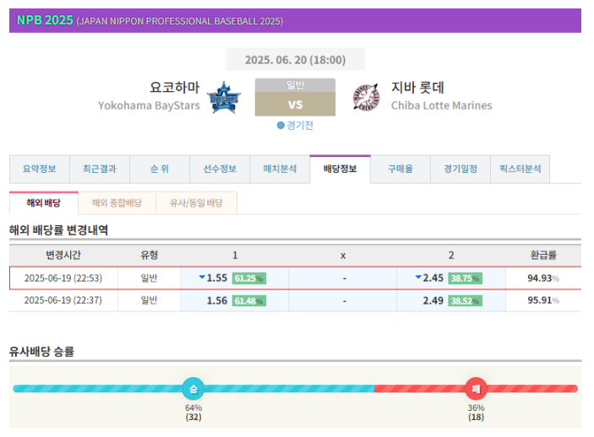Open the 픽스터분석 tab

520,169
